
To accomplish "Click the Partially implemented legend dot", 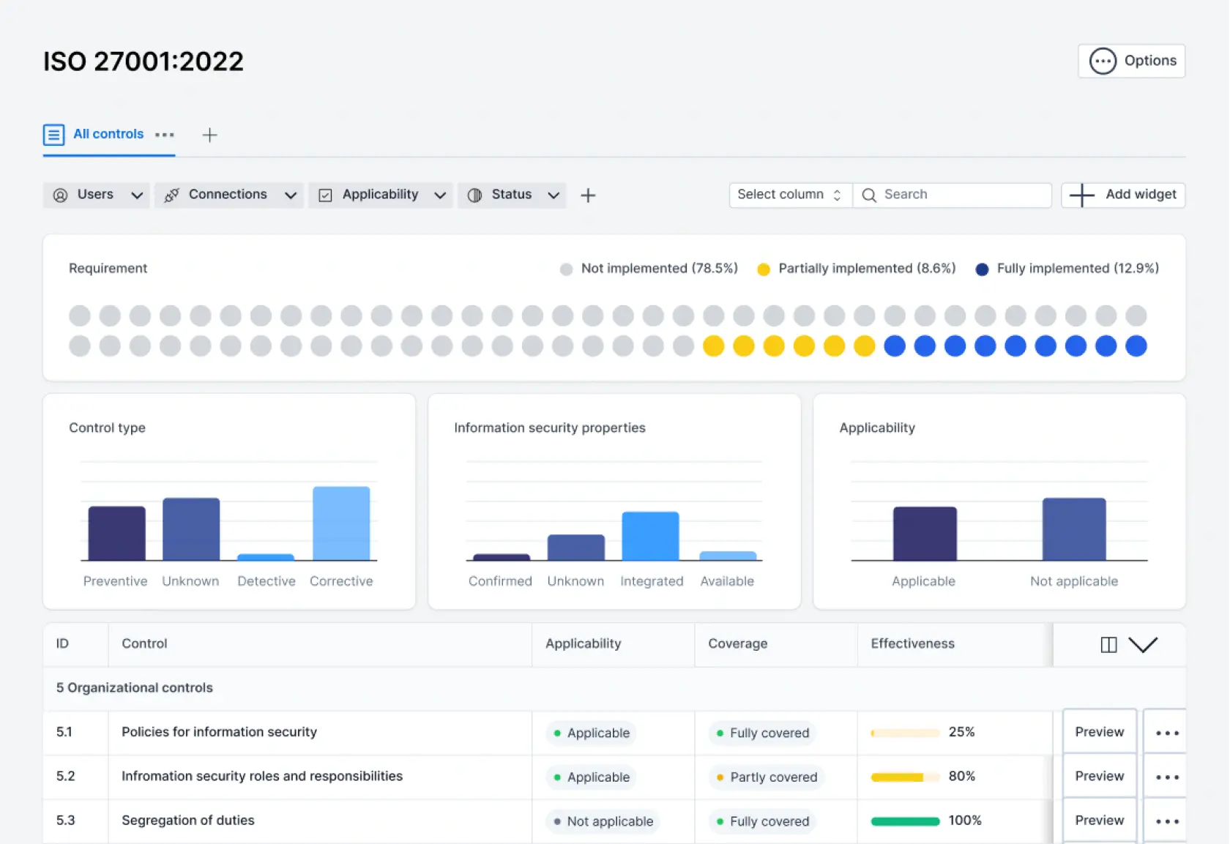I will click(763, 269).
